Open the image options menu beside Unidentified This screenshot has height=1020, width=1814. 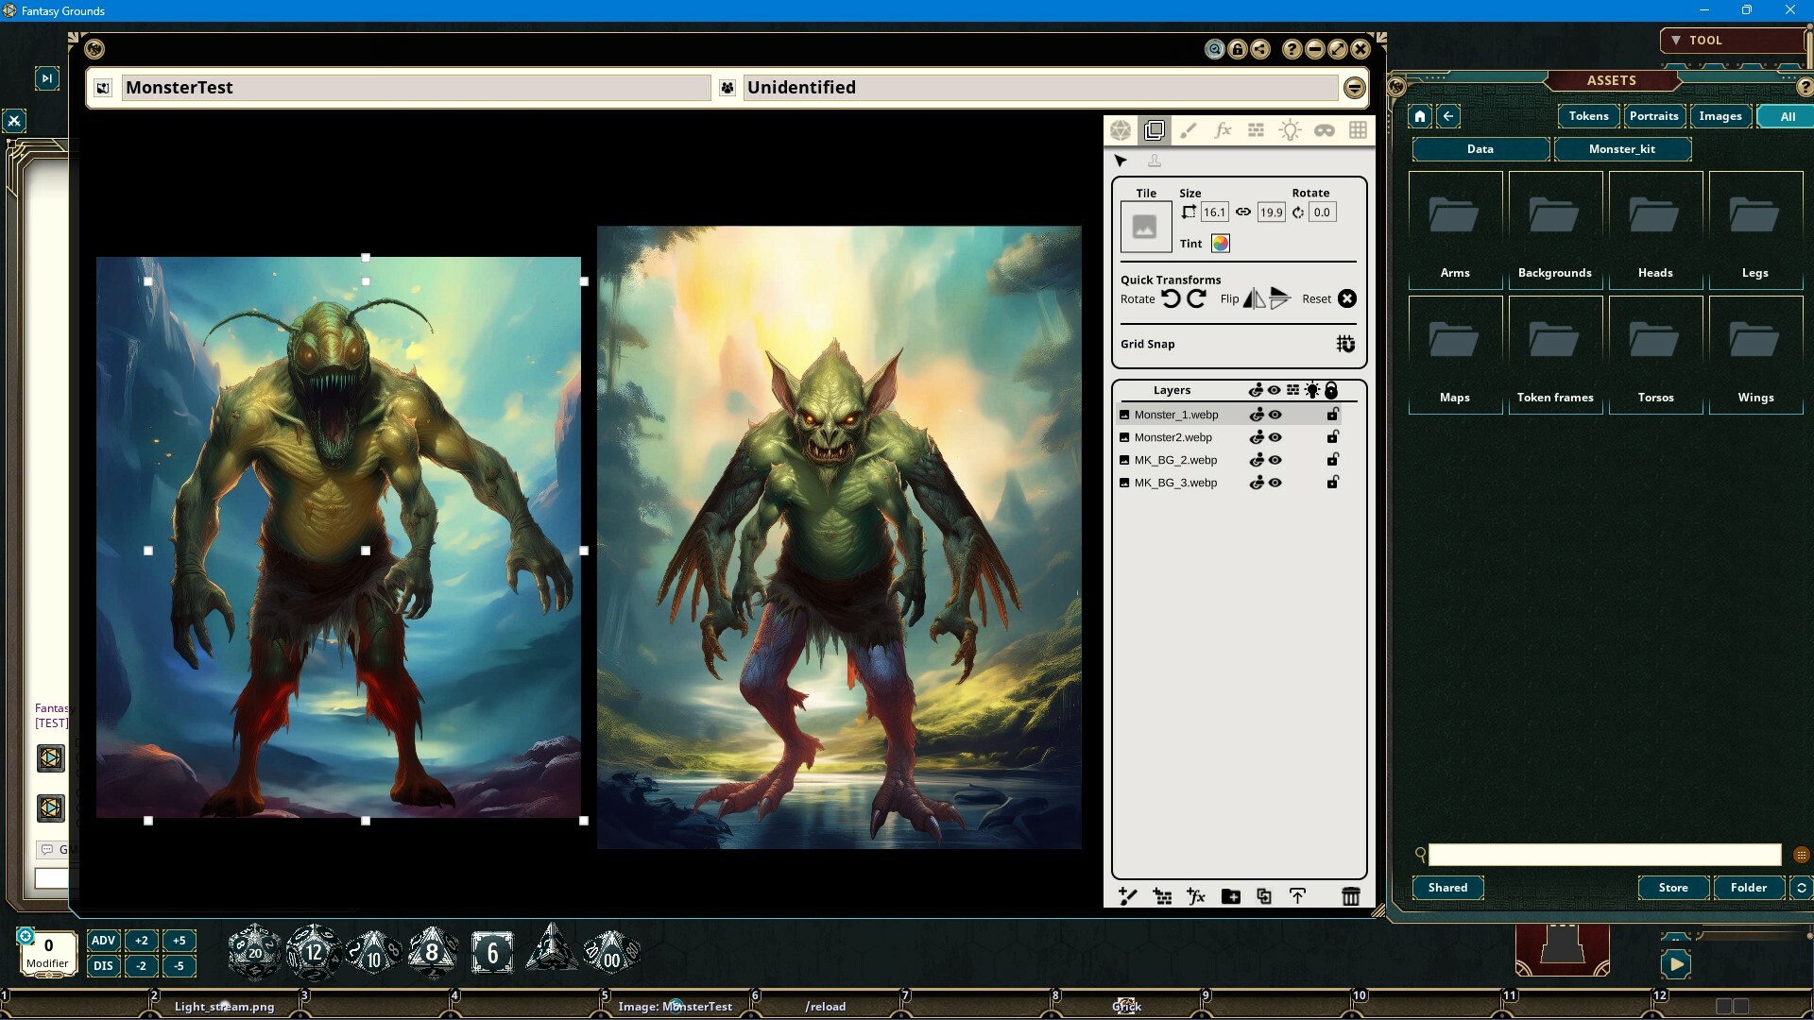point(1354,87)
